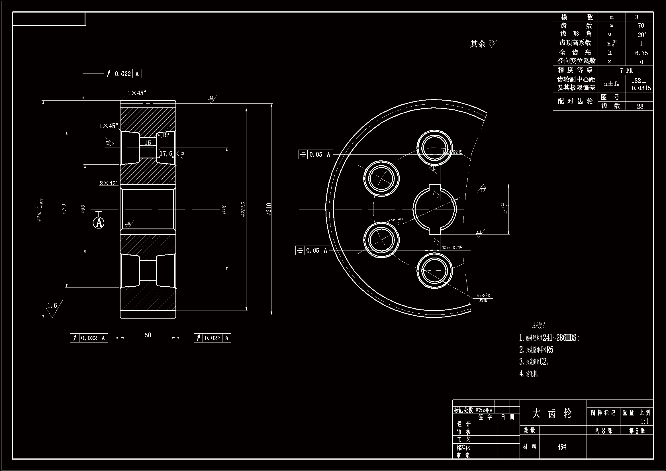666x471 pixels.
Task: Click the 132±0.0315 center distance cell
Action: pyautogui.click(x=641, y=84)
